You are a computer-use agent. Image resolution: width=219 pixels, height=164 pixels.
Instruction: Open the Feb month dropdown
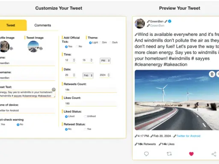click(88, 76)
